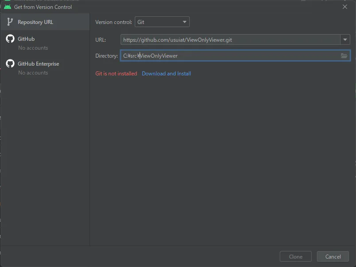Switch to the GitHub Enterprise tab label

(x=38, y=64)
